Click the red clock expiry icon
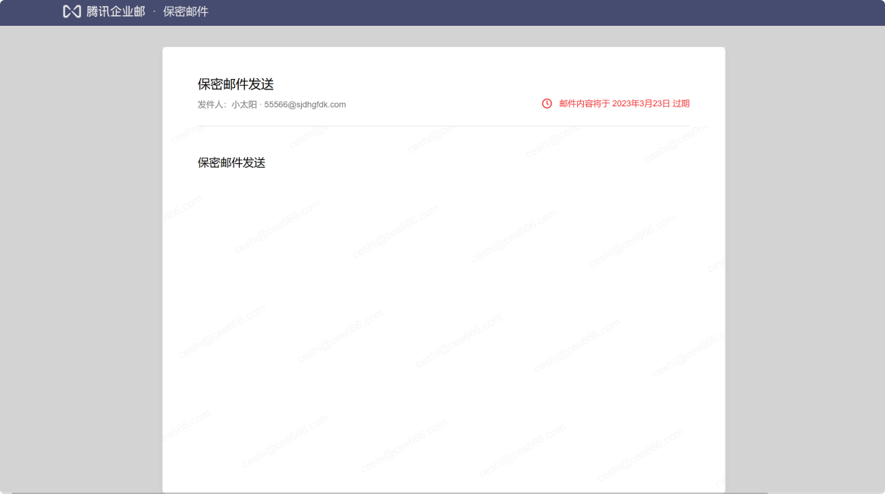Image resolution: width=885 pixels, height=494 pixels. (547, 103)
